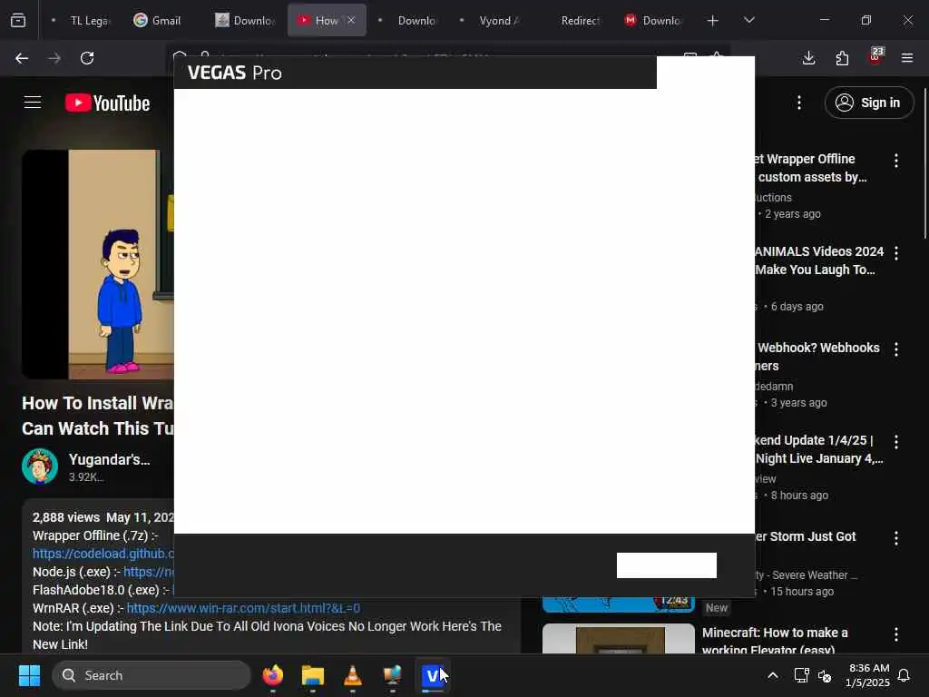Go back to the previous page in the browser
Viewport: 929px width, 697px height.
pos(22,58)
